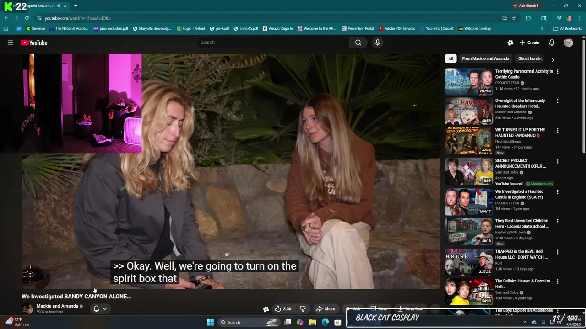Open TRAPPED in REAL Hell House thumbnail
586x329 pixels.
[x=469, y=261]
